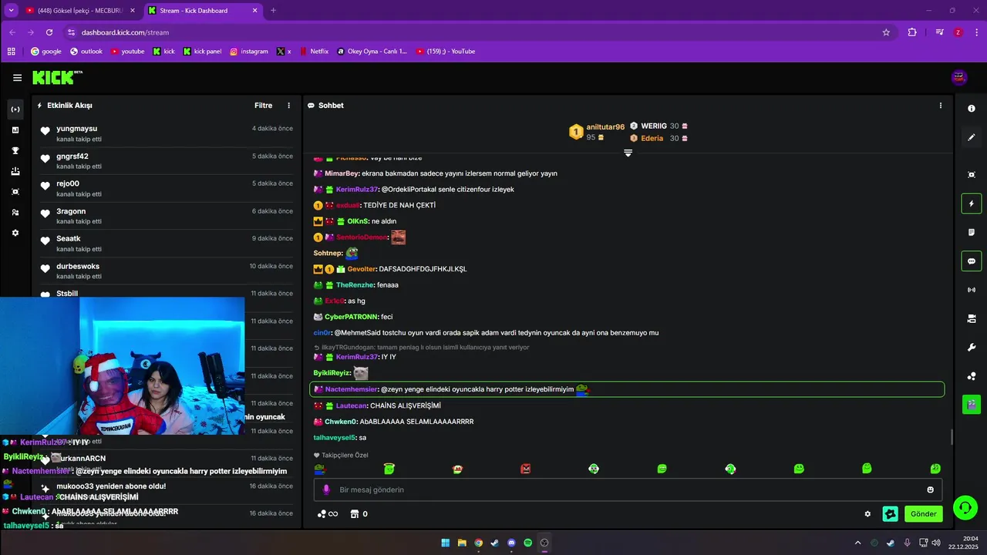The image size is (987, 555).
Task: Click the green KICK logo
Action: click(56, 77)
